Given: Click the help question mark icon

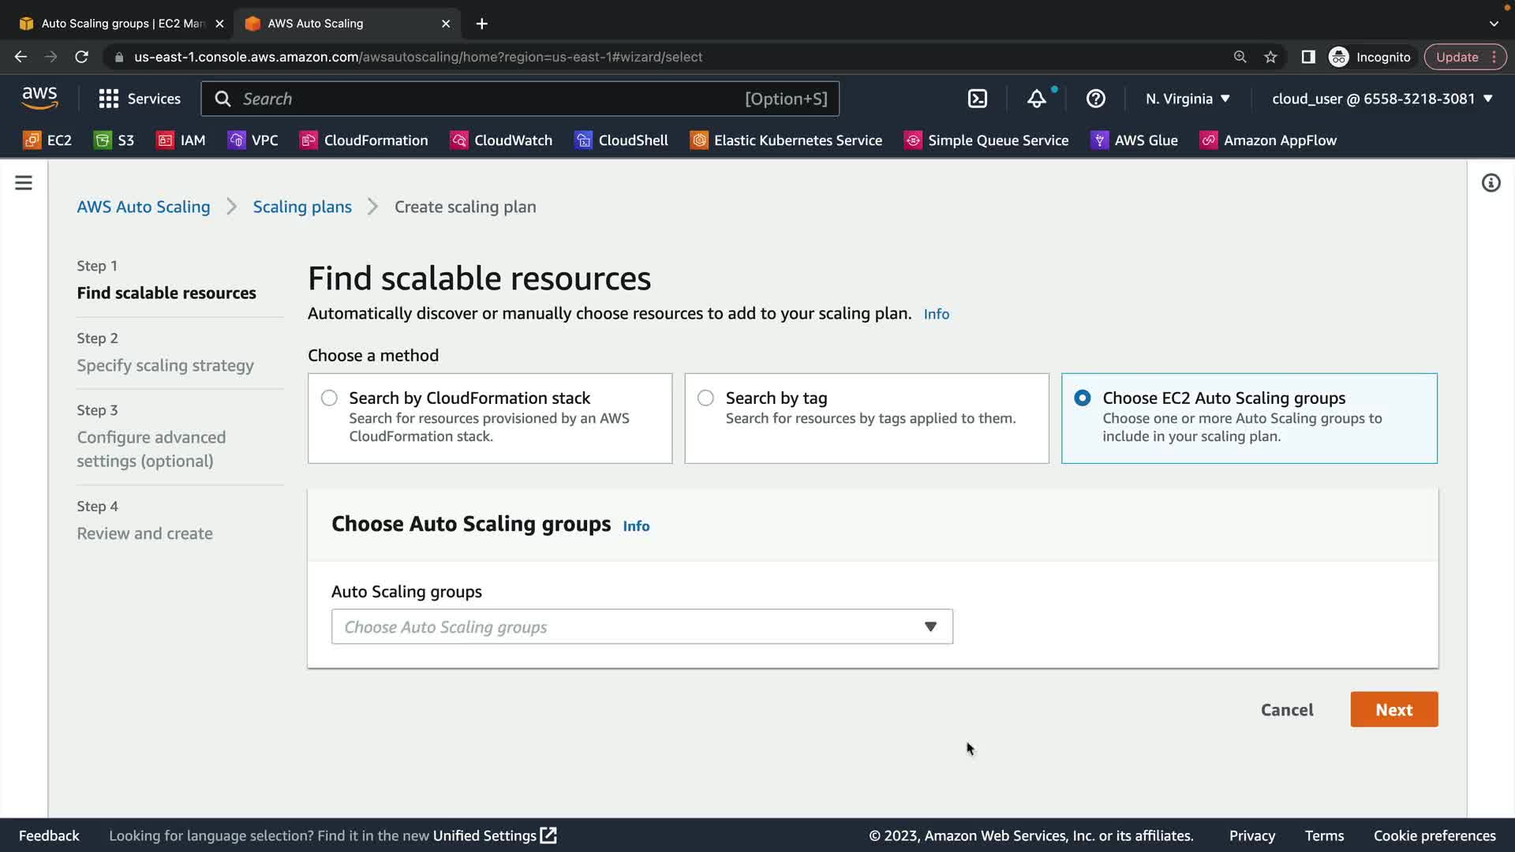Looking at the screenshot, I should point(1095,99).
